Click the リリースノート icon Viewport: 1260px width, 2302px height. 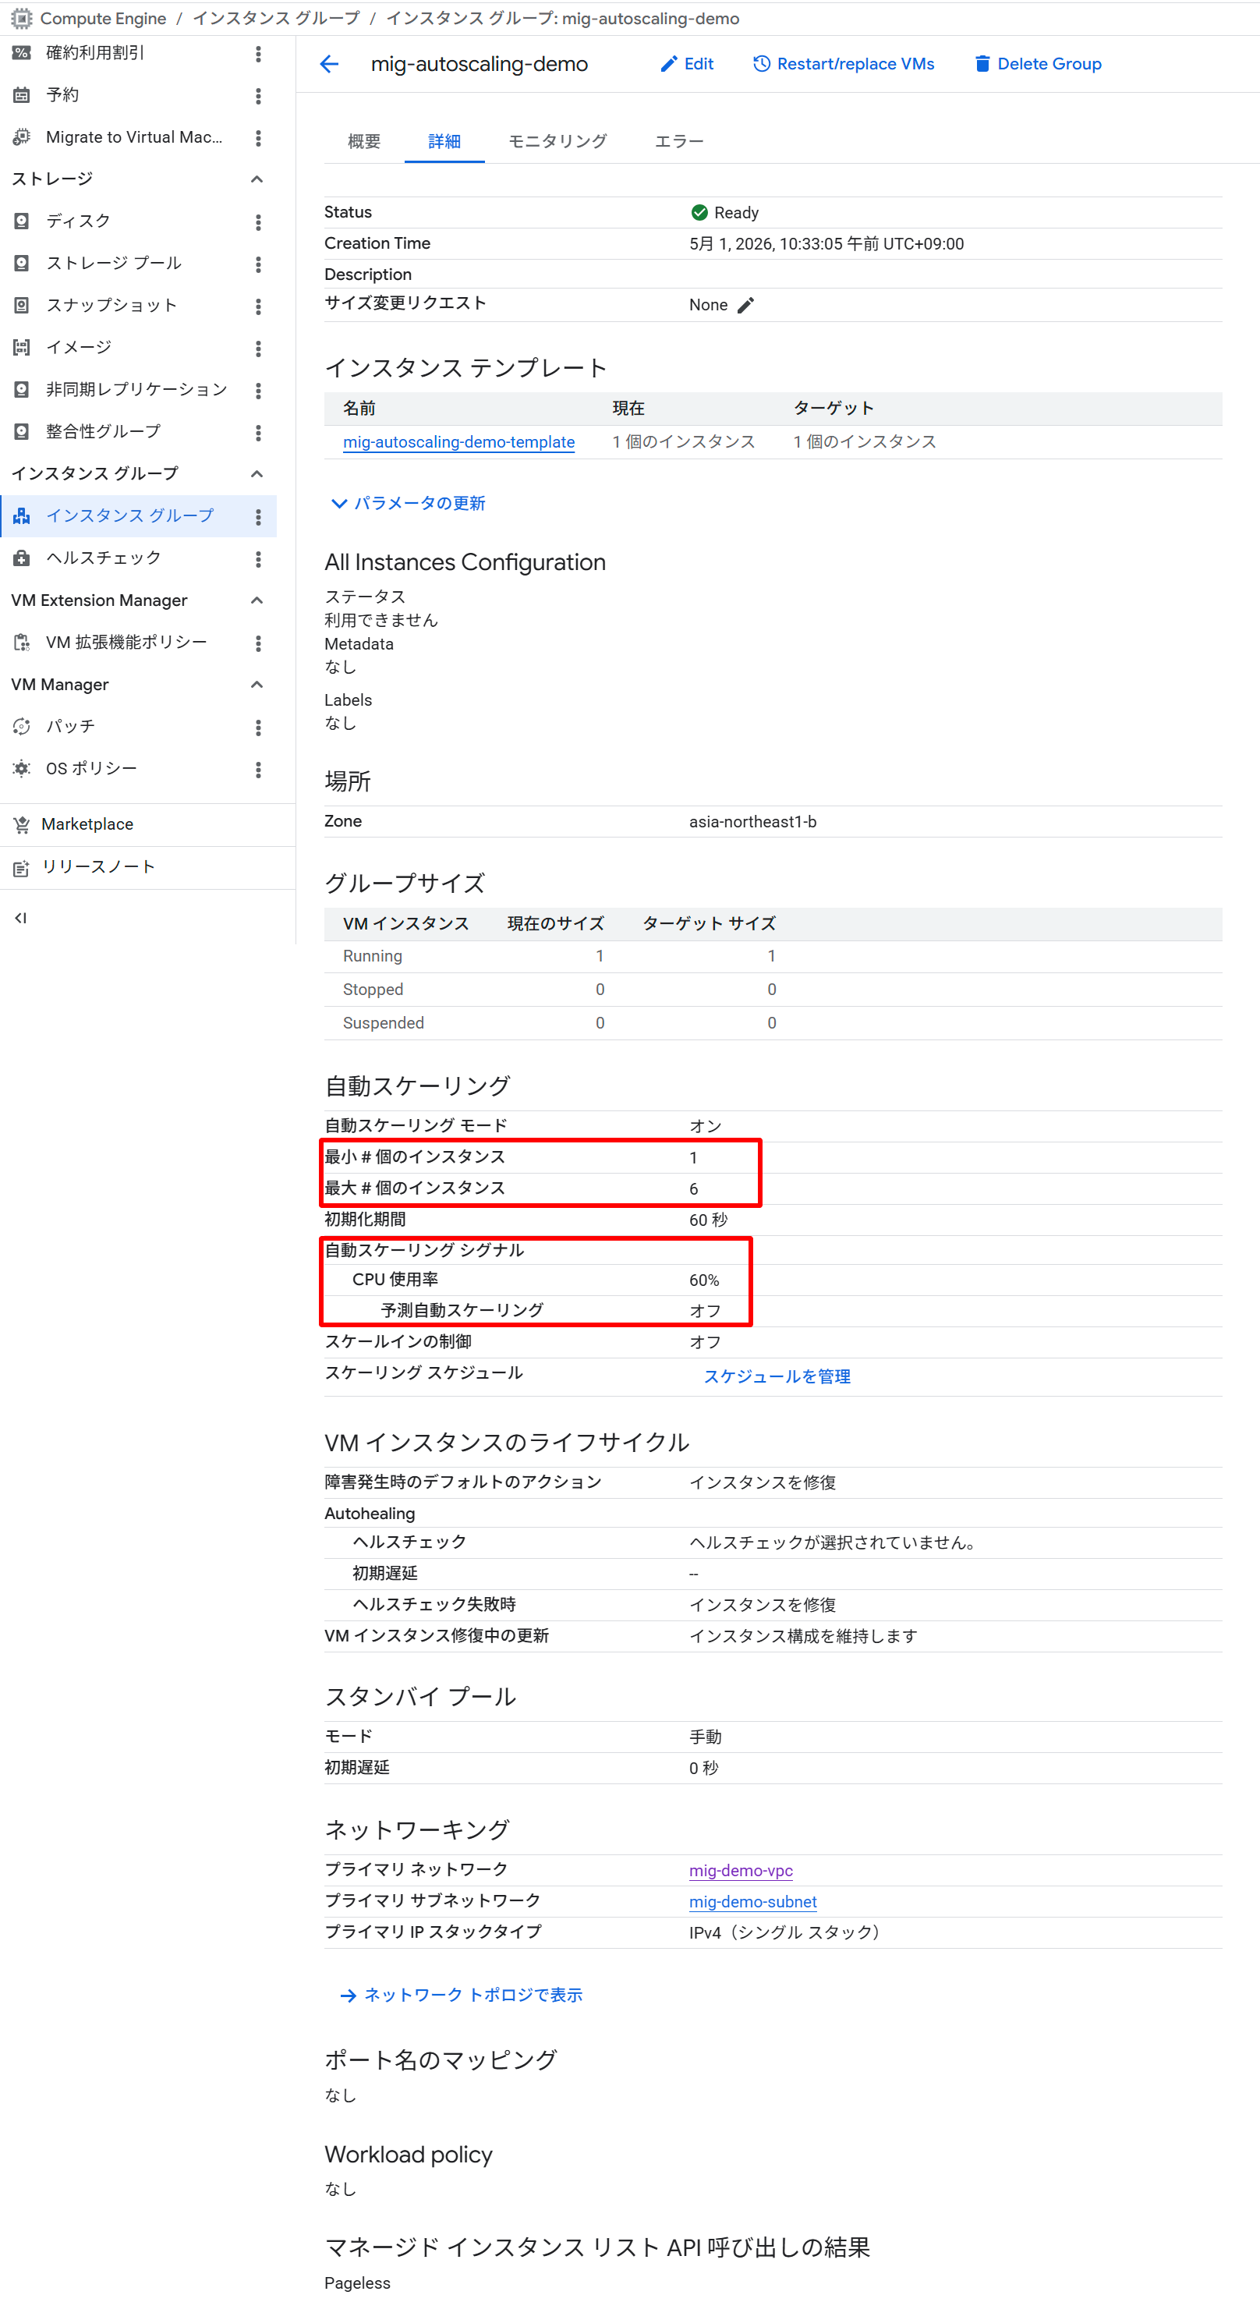coord(22,867)
